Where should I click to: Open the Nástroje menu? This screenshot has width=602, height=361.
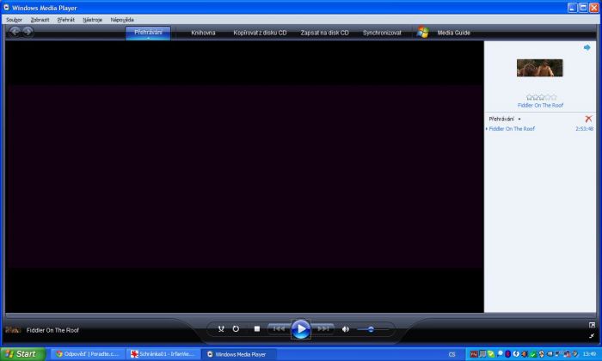(93, 20)
